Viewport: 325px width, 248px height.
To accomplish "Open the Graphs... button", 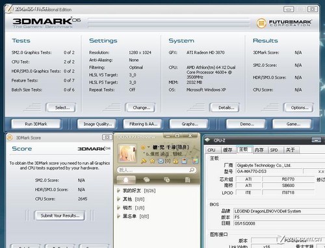I will click(x=189, y=124).
